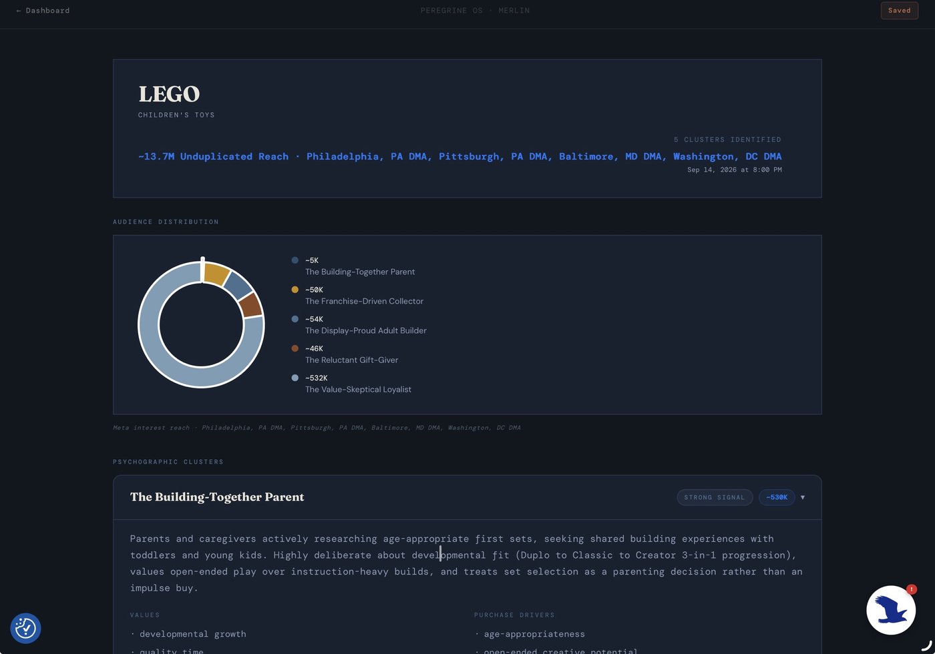Click the LEGO brand title

pyautogui.click(x=169, y=94)
